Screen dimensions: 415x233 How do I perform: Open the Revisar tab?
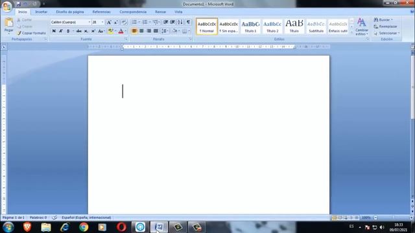click(x=160, y=12)
